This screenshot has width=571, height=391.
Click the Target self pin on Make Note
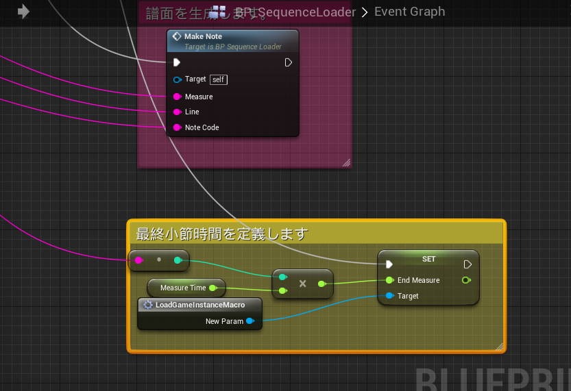pyautogui.click(x=178, y=79)
